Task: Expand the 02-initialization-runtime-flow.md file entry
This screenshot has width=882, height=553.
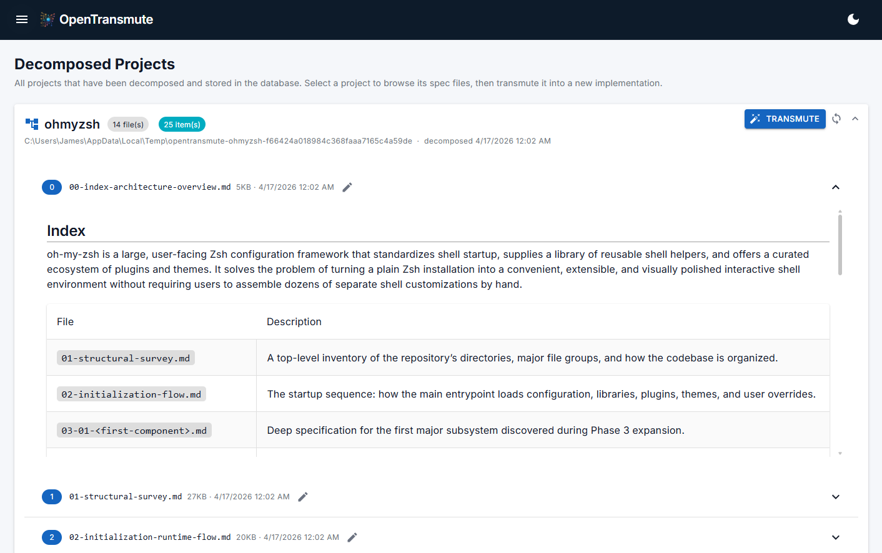Action: [836, 537]
